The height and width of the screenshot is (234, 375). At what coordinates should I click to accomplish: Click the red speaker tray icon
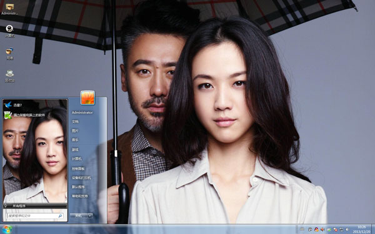coord(322,230)
